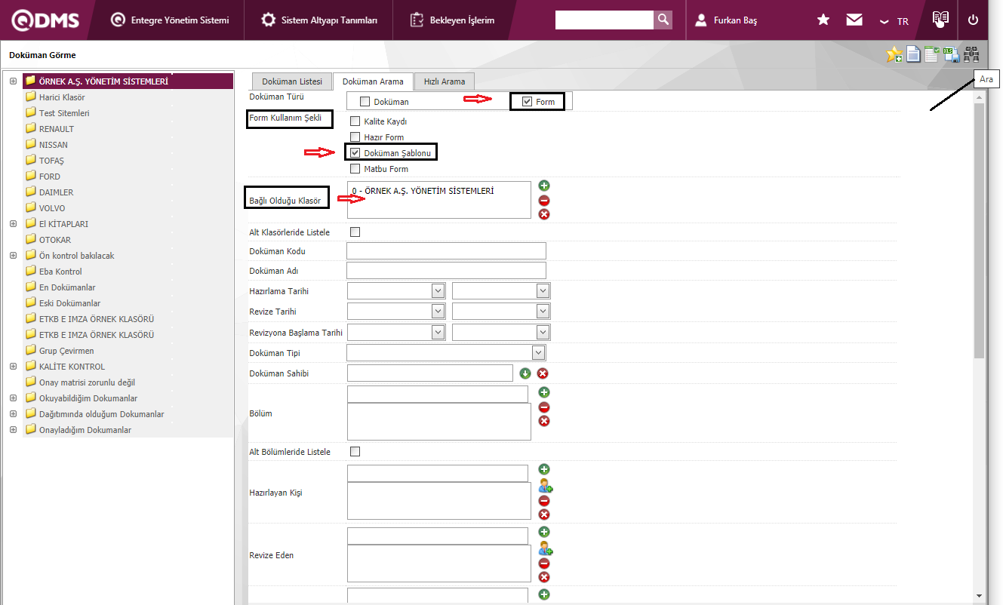The width and height of the screenshot is (1003, 605).
Task: Expand ÖRNEK A.Ş. YÖNETİM SİSTEMLERİ root node
Action: click(x=13, y=81)
